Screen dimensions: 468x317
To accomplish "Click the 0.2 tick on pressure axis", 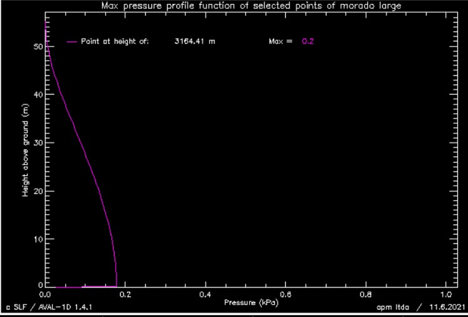I will [125, 294].
